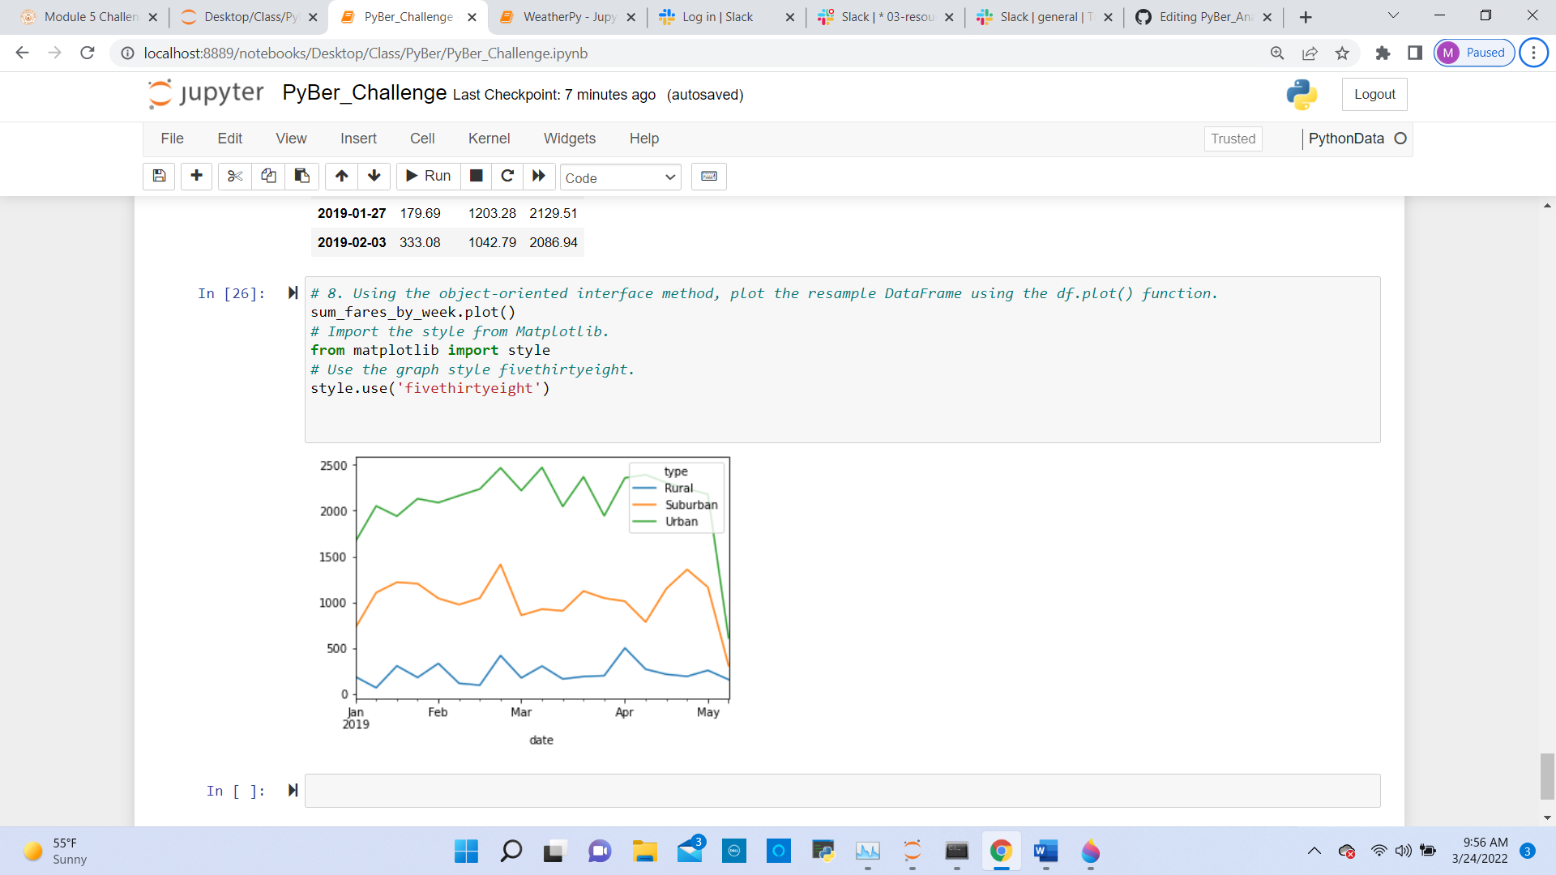Screen dimensions: 1556x875
Task: Open the command palette keyboard icon
Action: pos(709,176)
